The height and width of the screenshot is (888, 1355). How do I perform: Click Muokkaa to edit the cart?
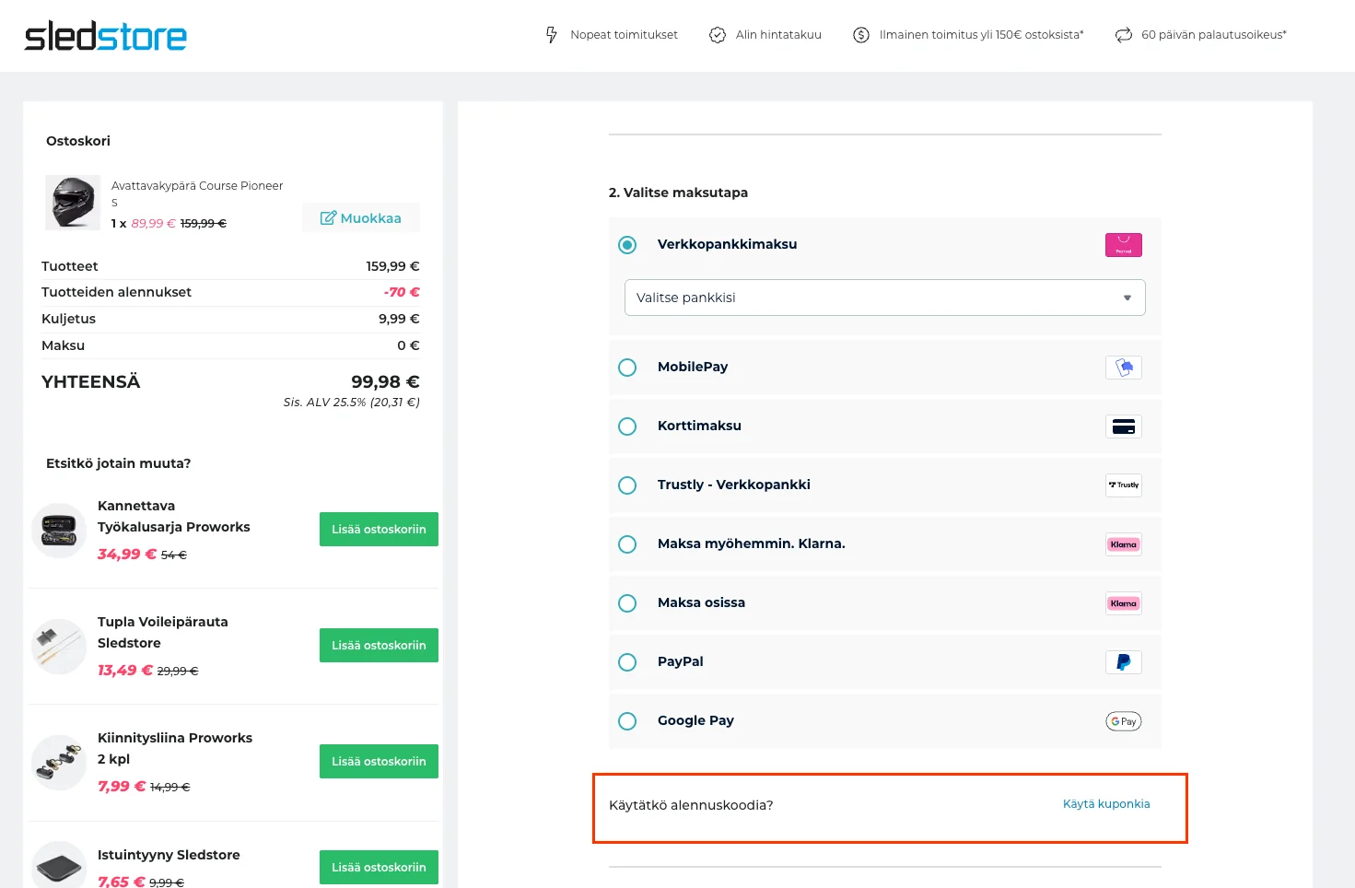pos(361,218)
